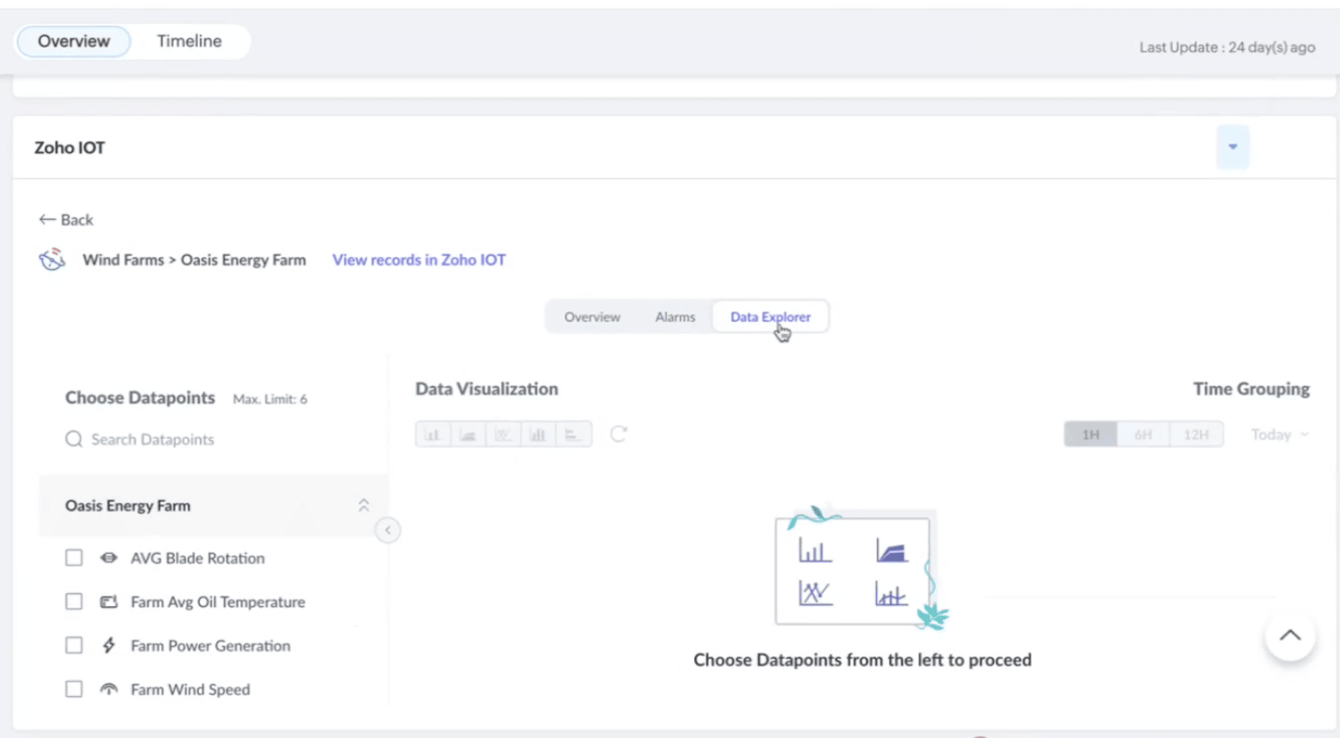Check the AVG Blade Rotation checkbox
The width and height of the screenshot is (1340, 738).
pos(74,558)
